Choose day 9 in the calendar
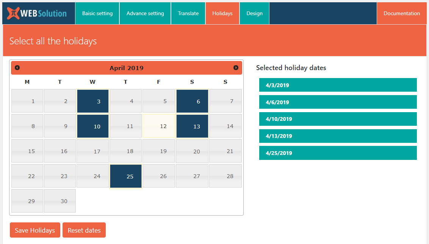Image resolution: width=429 pixels, height=244 pixels. coord(60,126)
